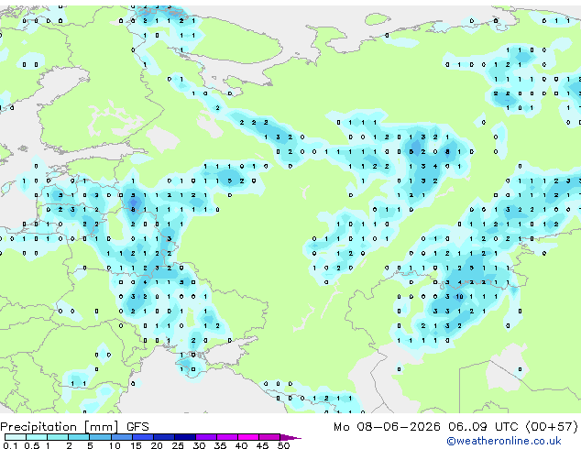Click the '20' legend scale label
Viewport: 581px width, 449px height.
[157, 445]
